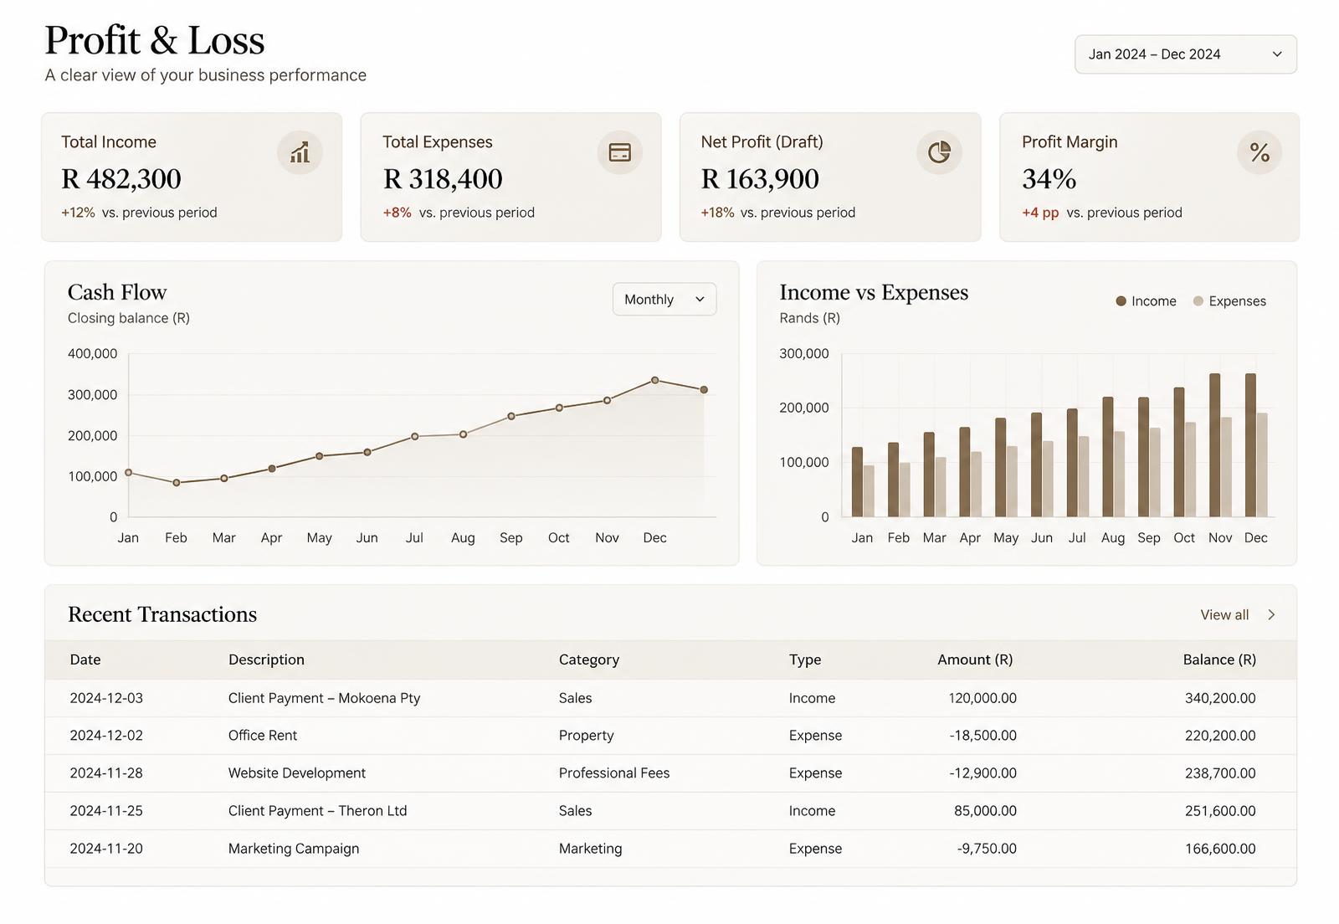Open the Marketing Campaign transaction
This screenshot has height=924, width=1339.
(294, 849)
